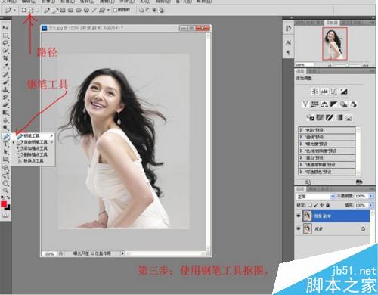This screenshot has height=295, width=378.
Task: Click the Rectangle shape icon in options bar
Action: (63, 10)
